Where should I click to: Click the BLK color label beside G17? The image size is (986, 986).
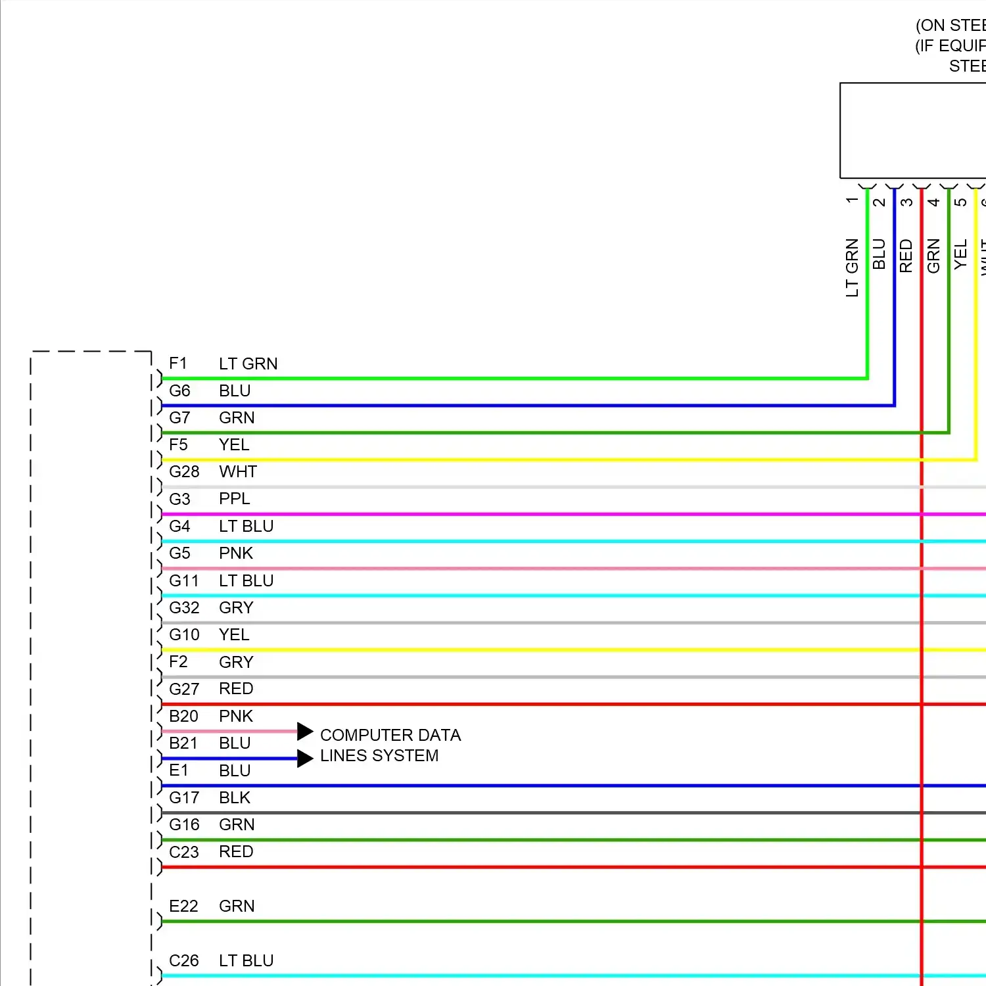pos(235,797)
